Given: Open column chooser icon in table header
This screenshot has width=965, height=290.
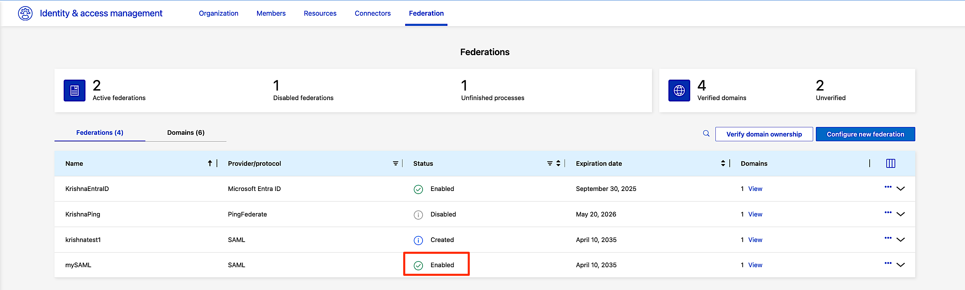Looking at the screenshot, I should [890, 163].
